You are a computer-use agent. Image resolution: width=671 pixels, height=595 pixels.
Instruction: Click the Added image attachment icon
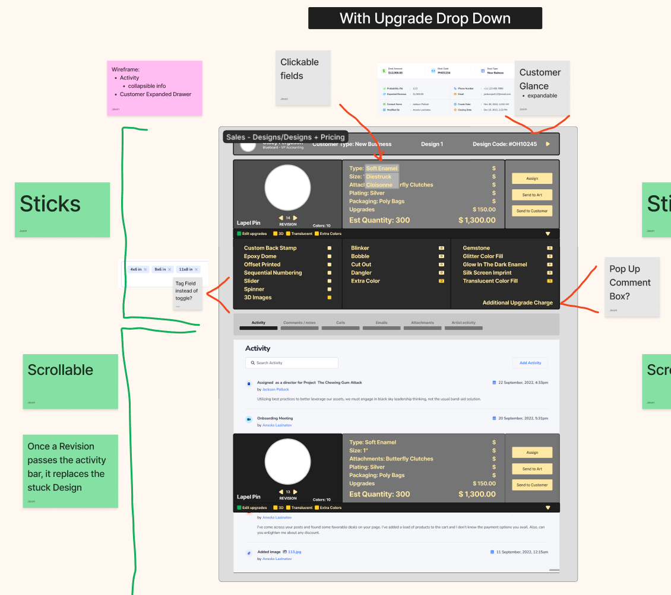(x=249, y=553)
